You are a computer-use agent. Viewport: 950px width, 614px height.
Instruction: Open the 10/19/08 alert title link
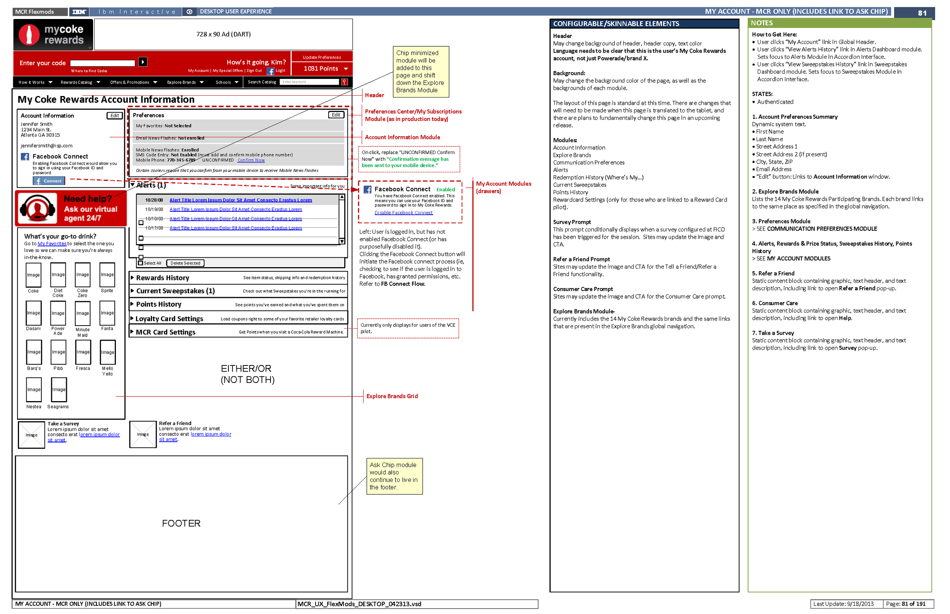(x=236, y=209)
